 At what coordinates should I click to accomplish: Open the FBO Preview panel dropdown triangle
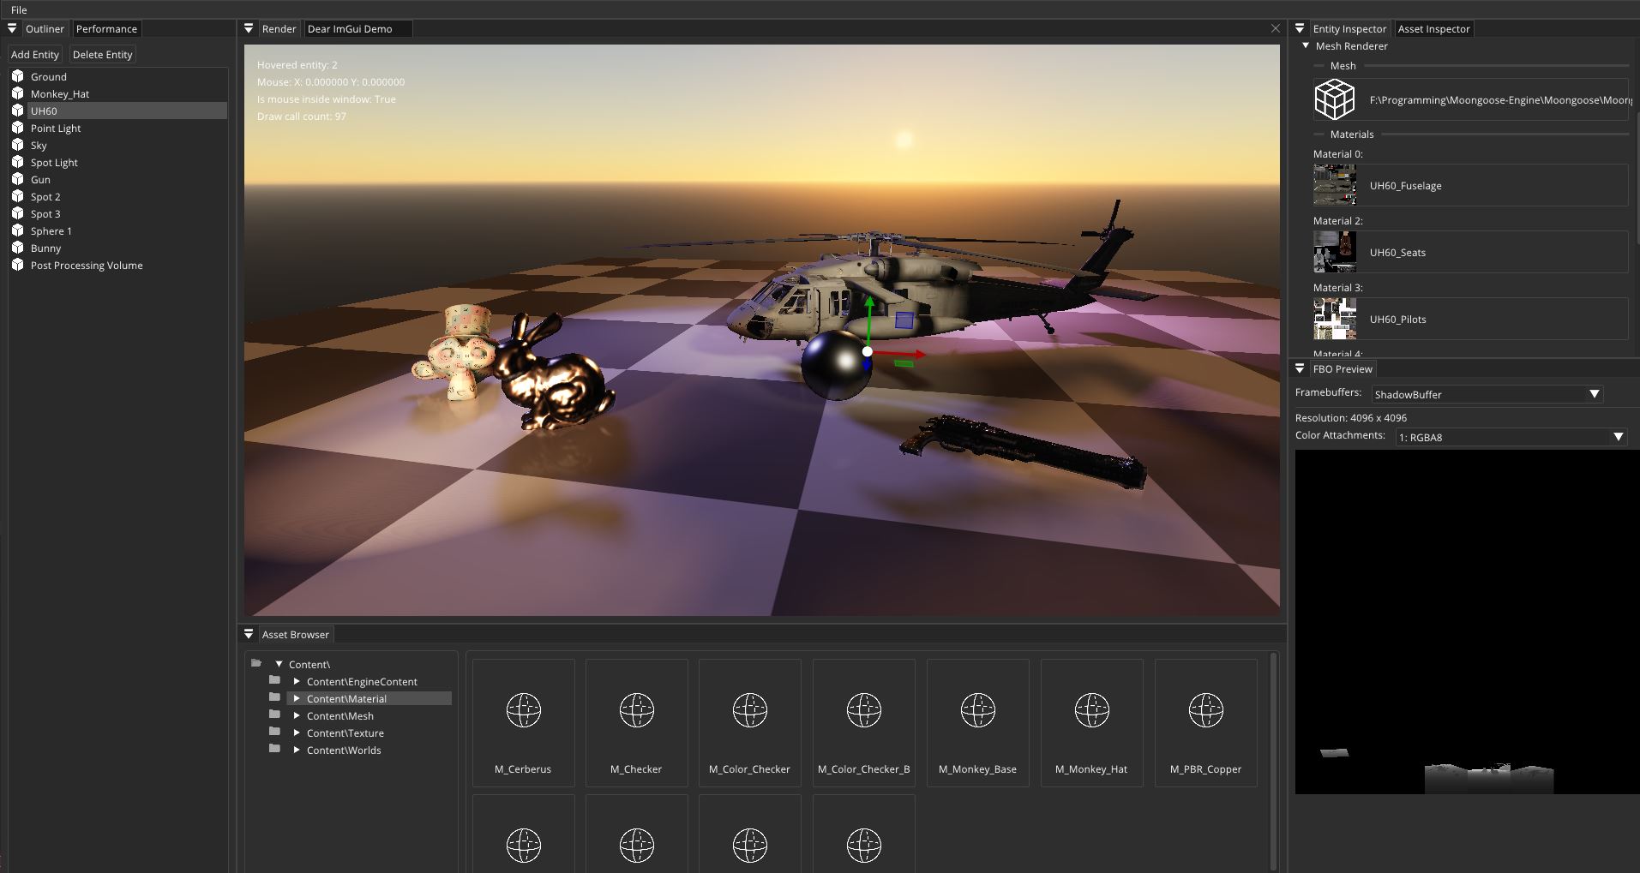click(x=1300, y=368)
